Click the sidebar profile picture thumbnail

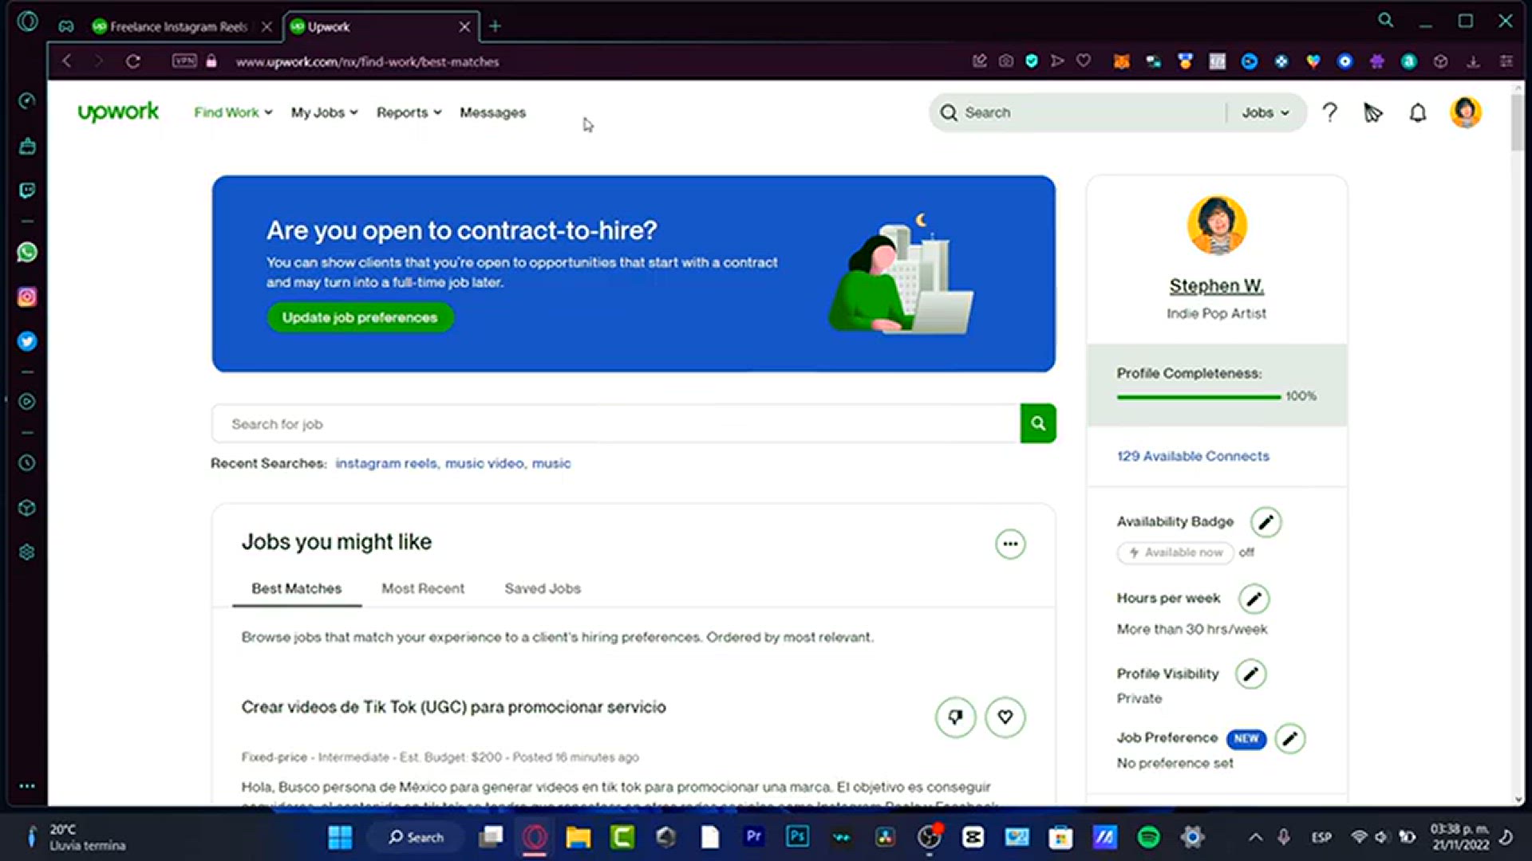(x=1216, y=226)
